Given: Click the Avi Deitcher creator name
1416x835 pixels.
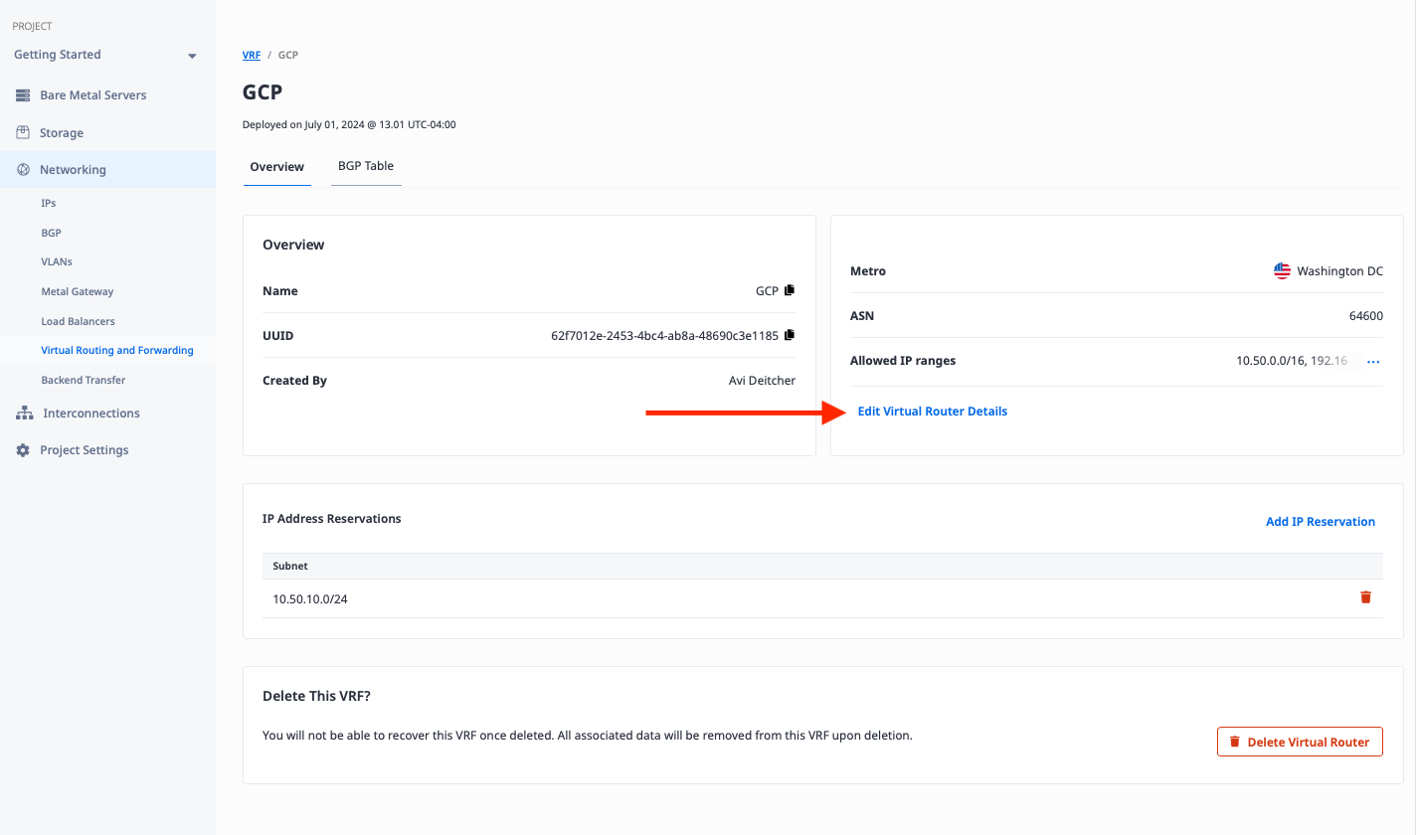Looking at the screenshot, I should pyautogui.click(x=762, y=381).
